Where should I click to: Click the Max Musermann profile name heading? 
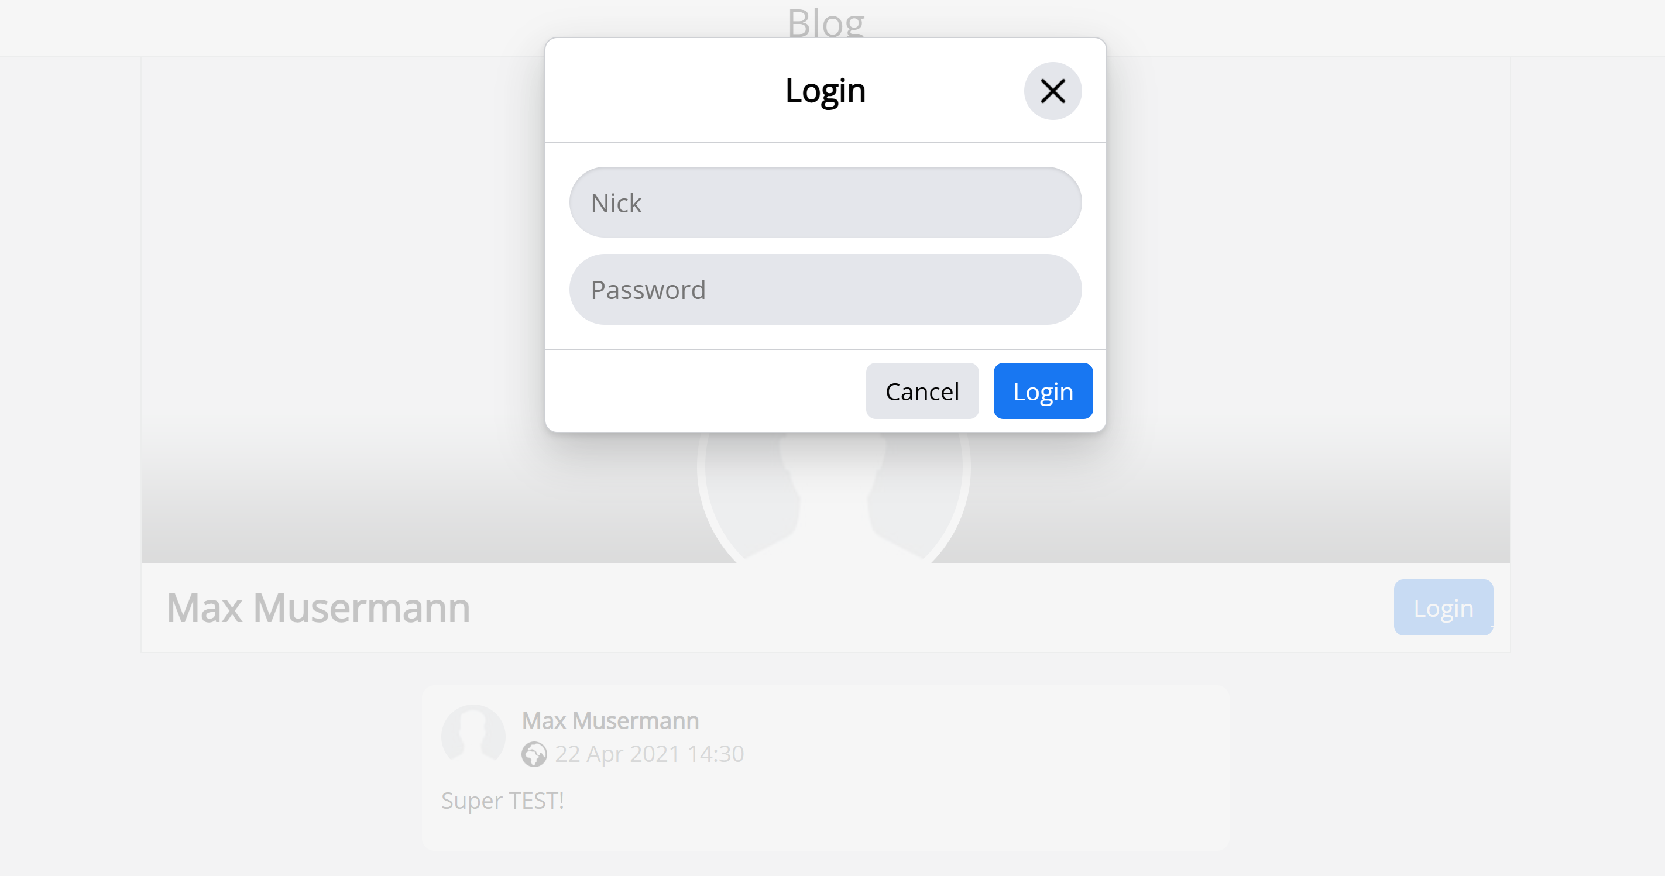coord(318,609)
